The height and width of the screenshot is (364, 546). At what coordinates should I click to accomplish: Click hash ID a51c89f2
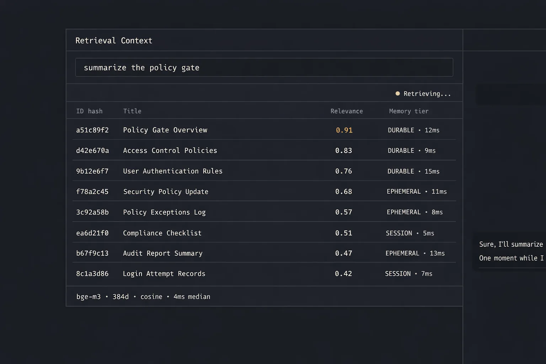point(92,130)
